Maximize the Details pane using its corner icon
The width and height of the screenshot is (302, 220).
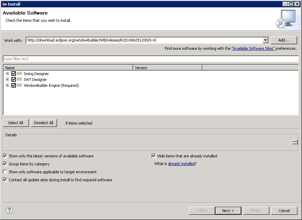[294, 141]
